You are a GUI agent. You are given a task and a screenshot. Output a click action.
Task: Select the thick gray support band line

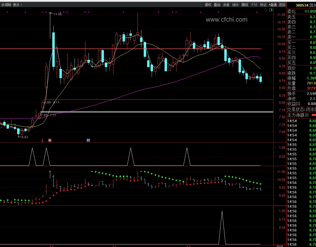coord(157,112)
